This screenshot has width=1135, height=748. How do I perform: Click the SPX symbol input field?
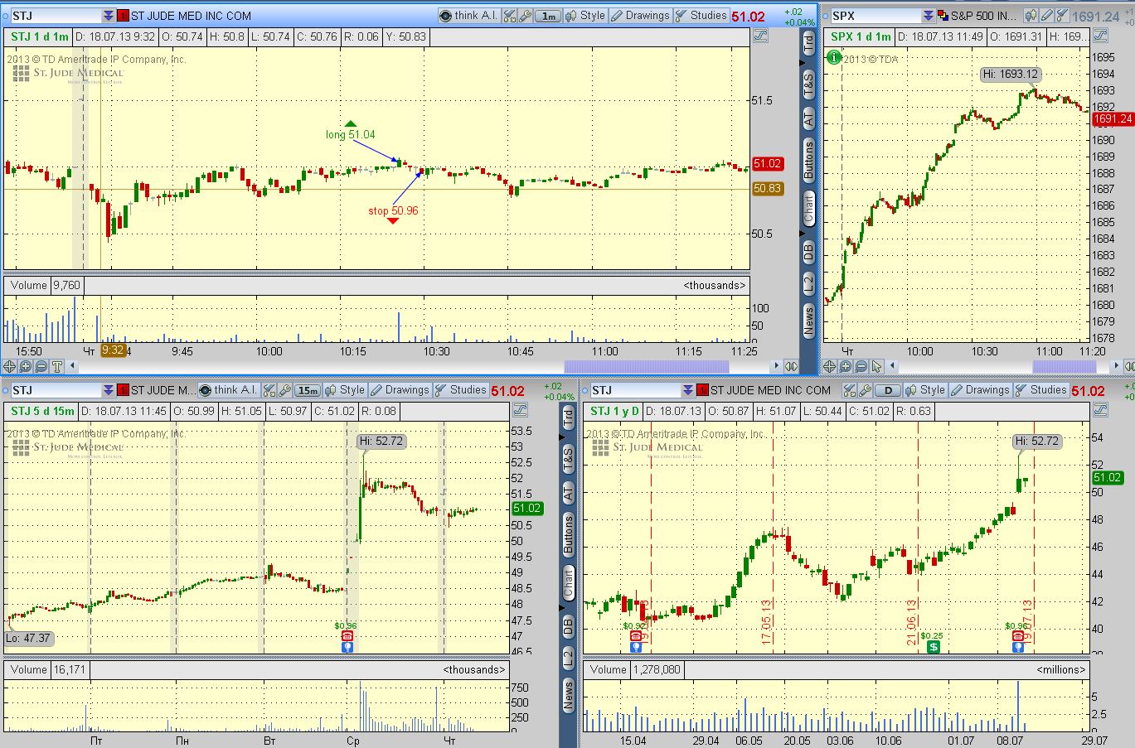coord(875,16)
